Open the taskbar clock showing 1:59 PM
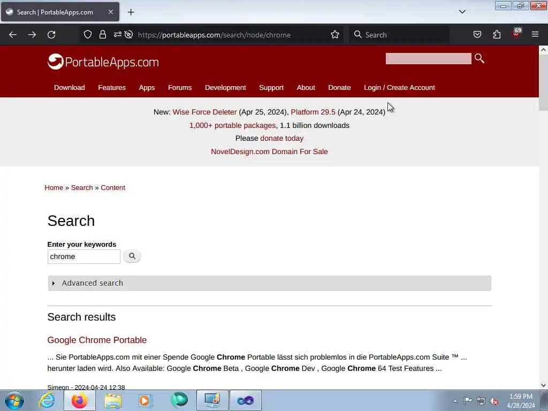Viewport: 548px width, 411px height. coord(521,401)
